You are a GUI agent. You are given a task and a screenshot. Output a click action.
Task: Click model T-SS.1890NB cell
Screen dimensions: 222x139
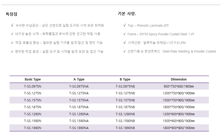(x=125, y=128)
